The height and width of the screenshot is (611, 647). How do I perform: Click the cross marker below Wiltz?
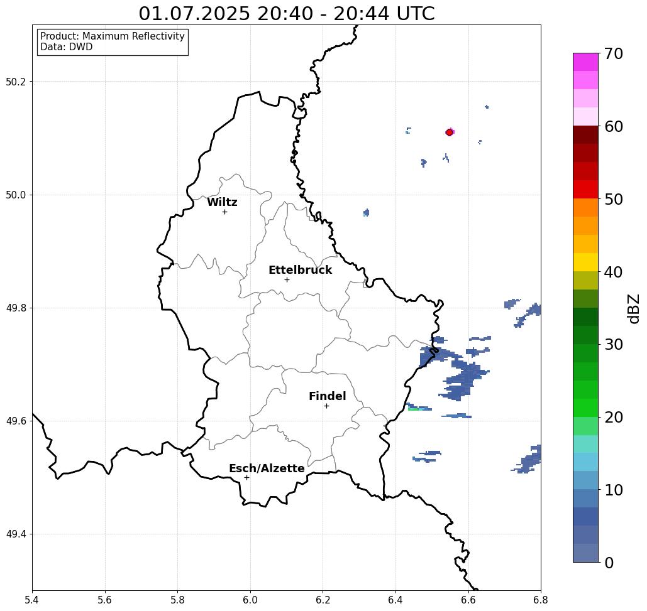pyautogui.click(x=224, y=212)
